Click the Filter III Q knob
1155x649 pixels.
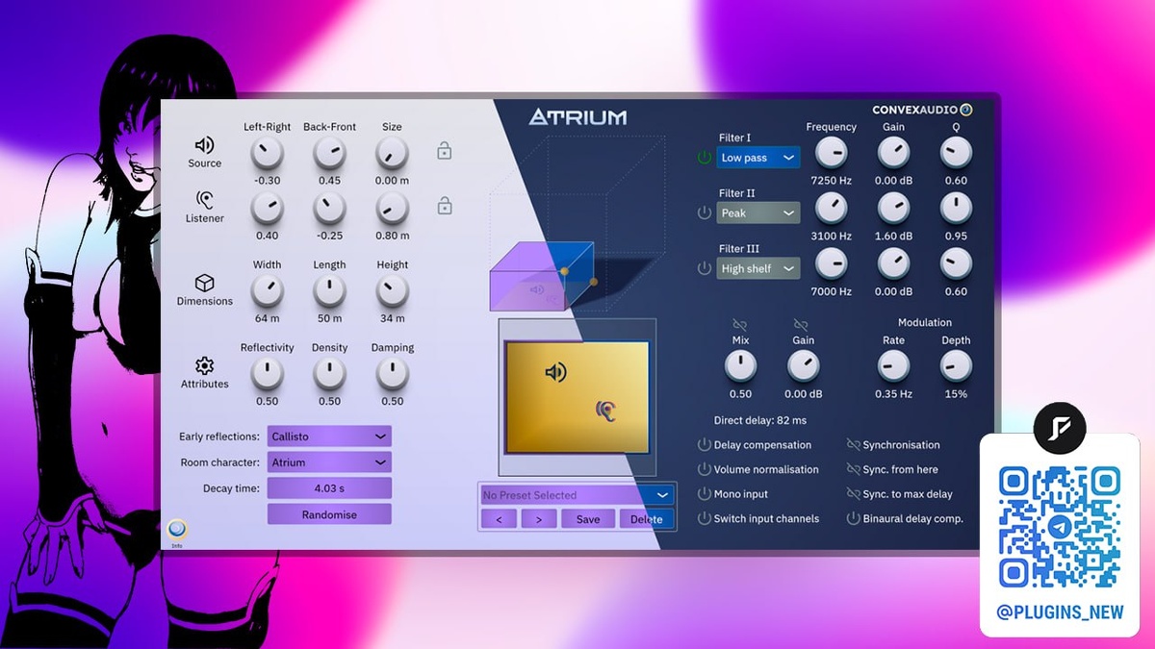tap(956, 262)
